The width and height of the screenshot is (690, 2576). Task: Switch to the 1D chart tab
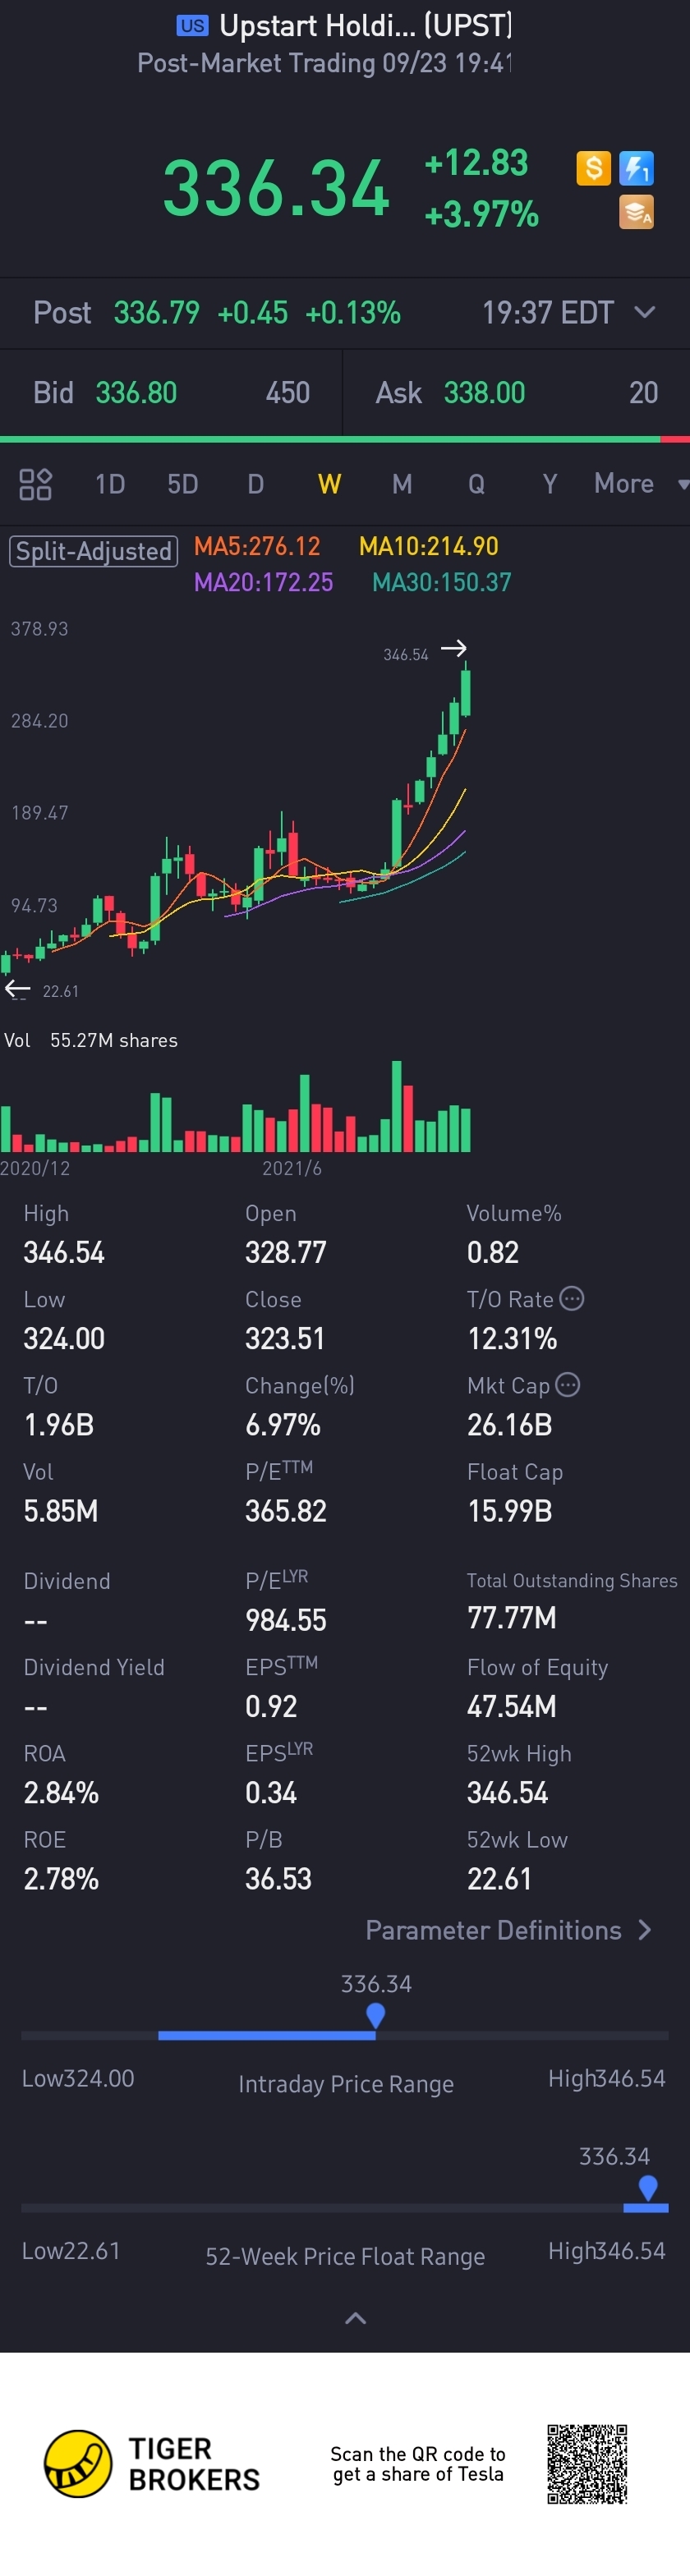(110, 484)
